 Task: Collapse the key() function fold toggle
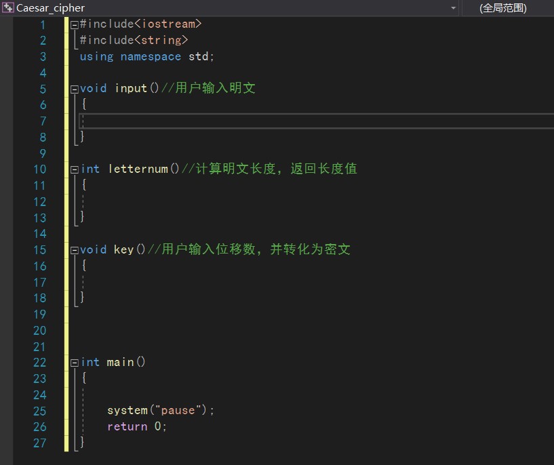click(75, 250)
